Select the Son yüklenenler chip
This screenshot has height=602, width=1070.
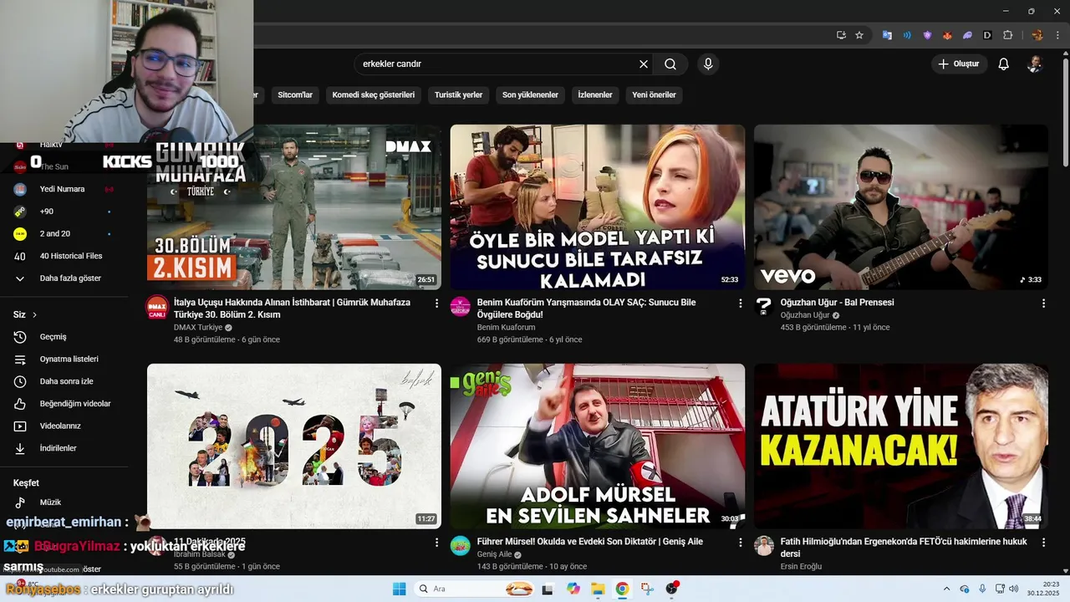530,95
